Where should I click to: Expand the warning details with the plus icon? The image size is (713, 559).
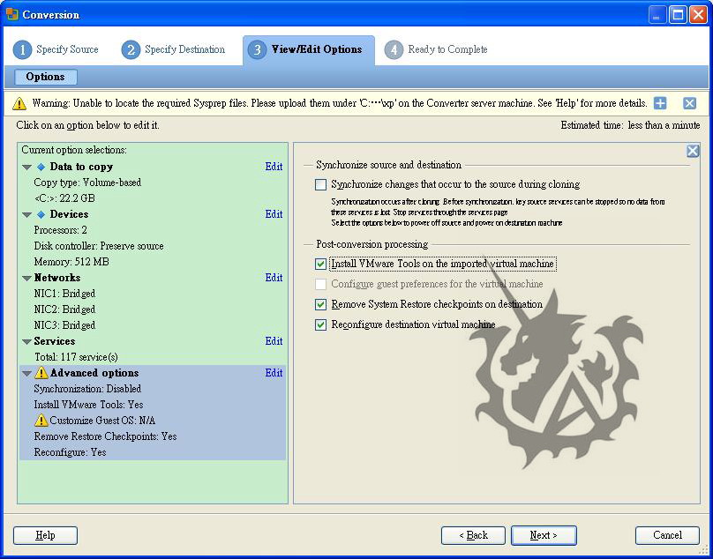point(660,103)
